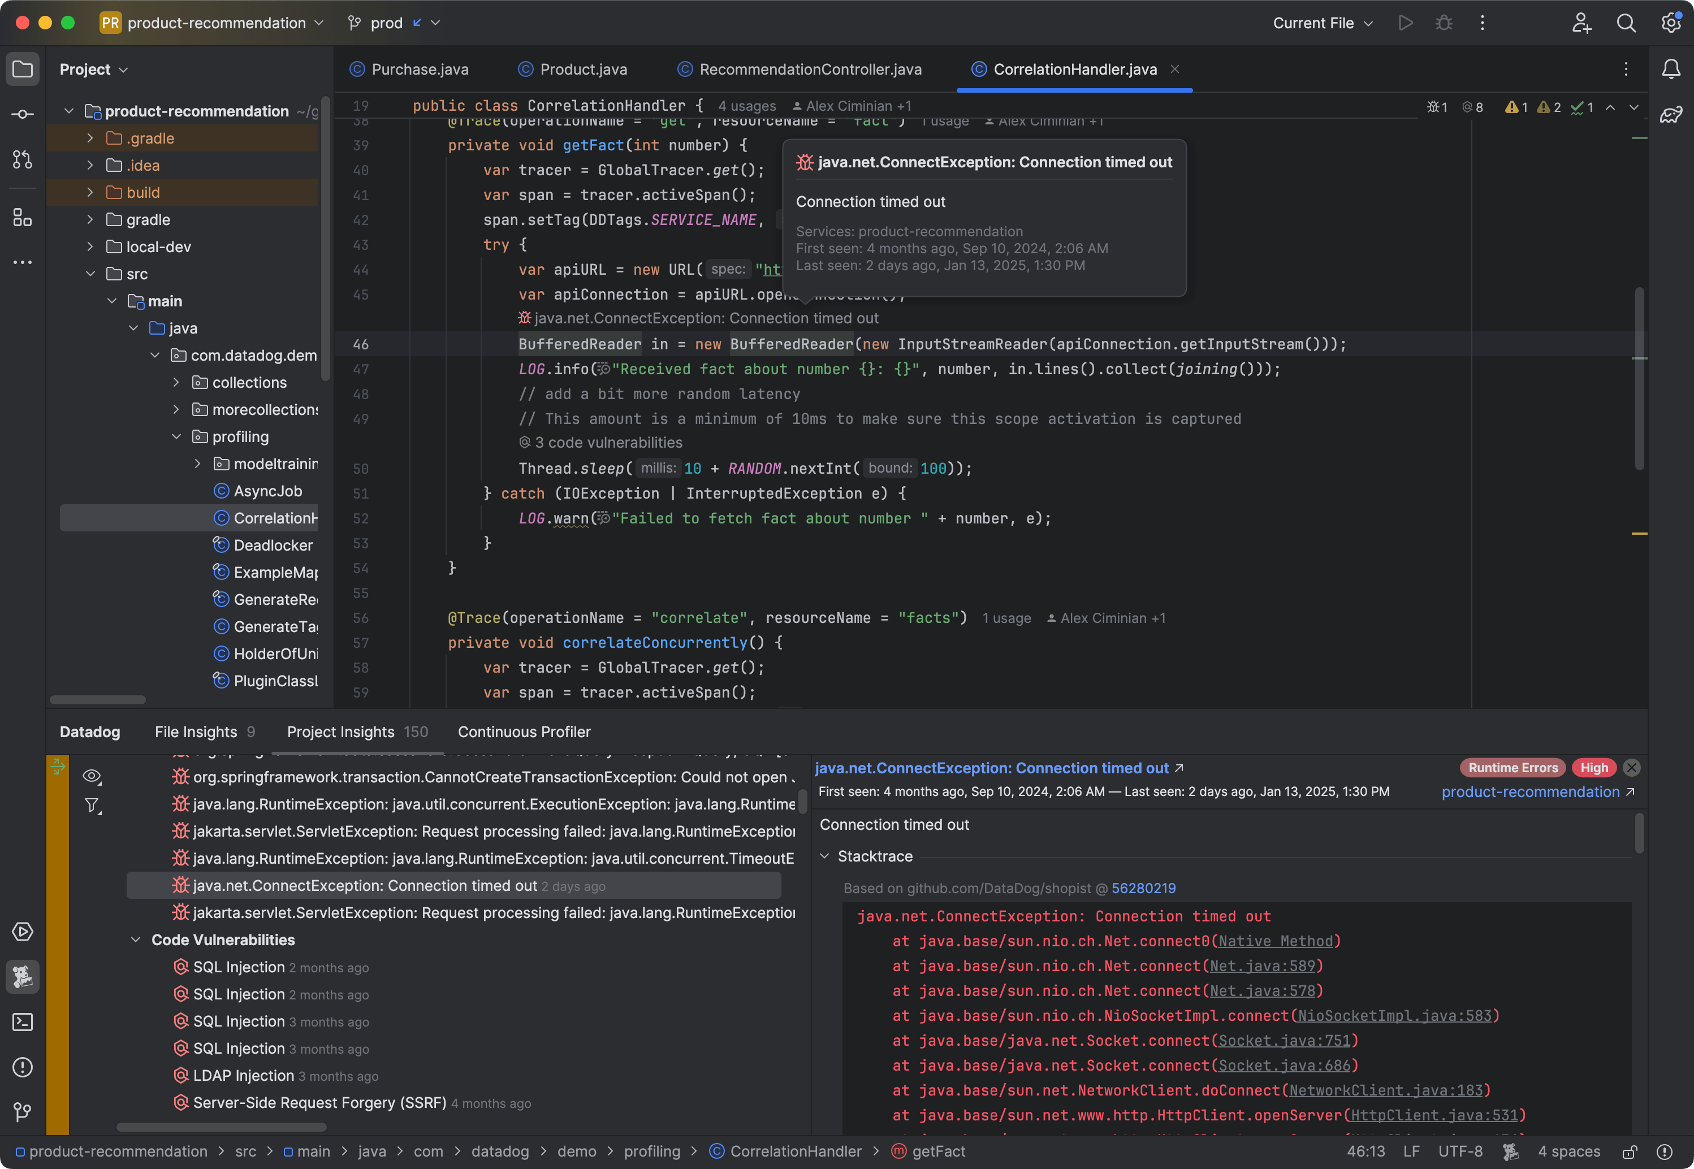Click getFact in the breadcrumb bar
The width and height of the screenshot is (1694, 1169).
tap(938, 1151)
